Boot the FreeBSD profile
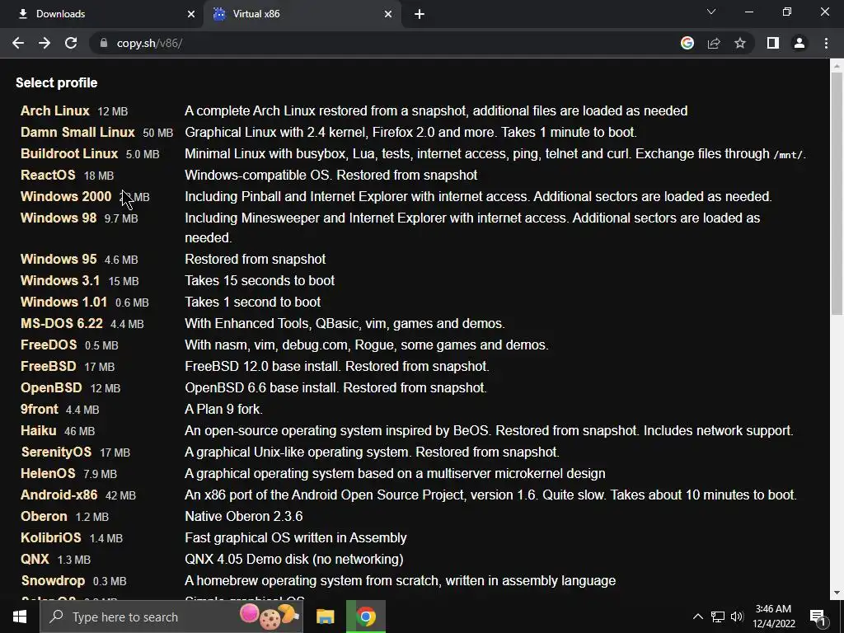Viewport: 844px width, 633px height. (x=48, y=367)
